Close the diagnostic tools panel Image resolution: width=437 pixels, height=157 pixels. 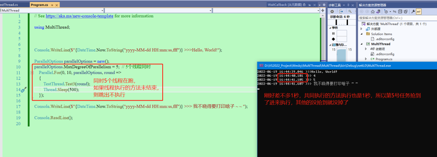click(x=353, y=5)
